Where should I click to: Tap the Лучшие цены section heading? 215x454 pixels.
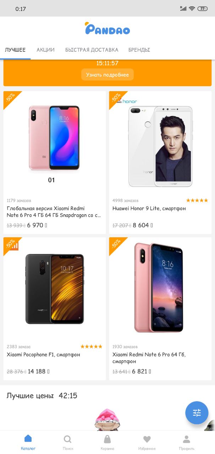(30, 395)
